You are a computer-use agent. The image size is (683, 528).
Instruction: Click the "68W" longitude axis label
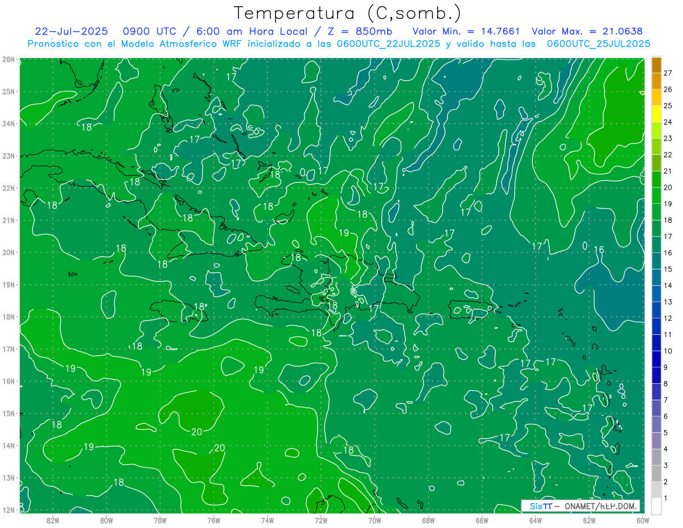429,521
